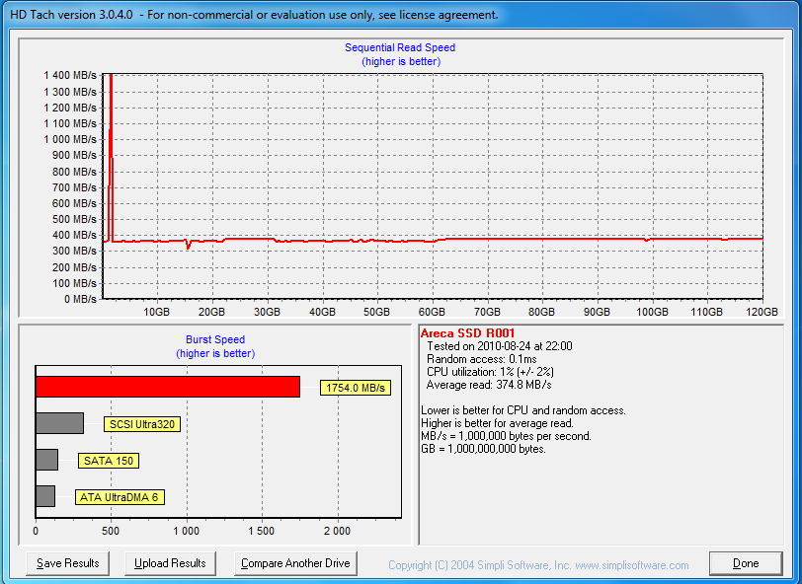This screenshot has height=584, width=802.
Task: Click the 'MB/s = 1,000,000 bytes per second.' note
Action: click(506, 436)
